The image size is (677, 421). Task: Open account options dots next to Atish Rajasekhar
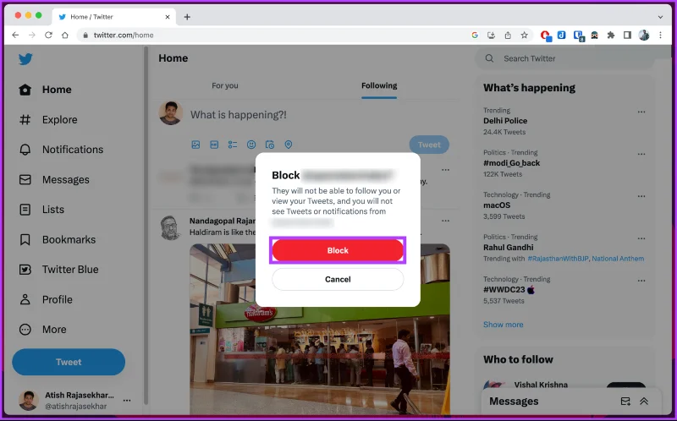pyautogui.click(x=126, y=401)
